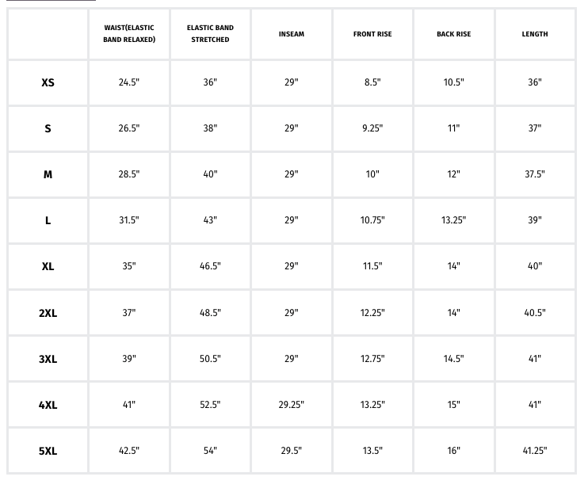Click the Front Rise column header
The width and height of the screenshot is (588, 488).
[x=372, y=34]
